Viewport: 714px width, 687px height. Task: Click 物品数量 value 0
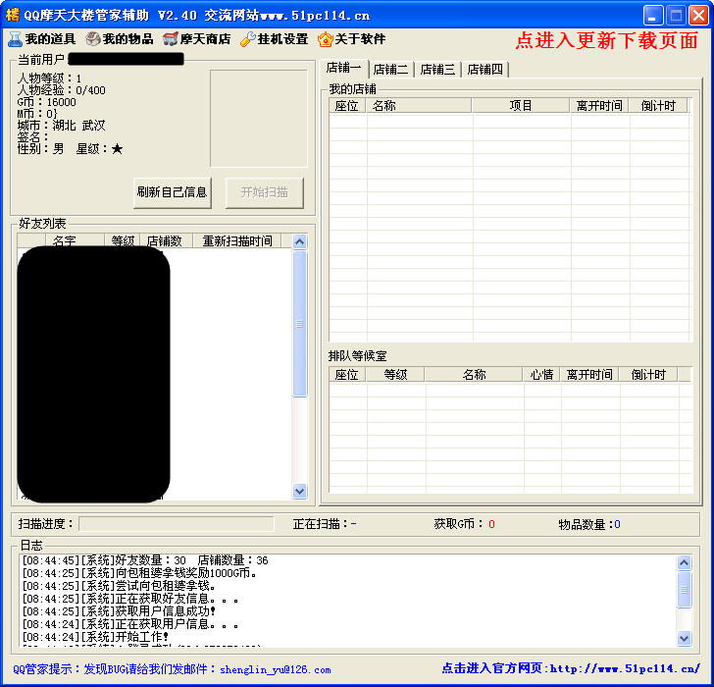pos(618,524)
